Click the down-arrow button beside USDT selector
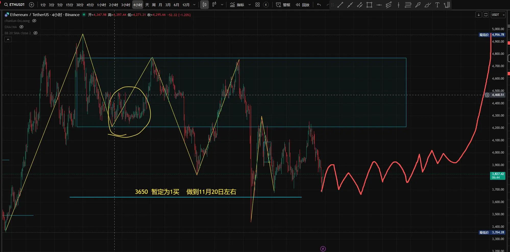 click(479, 15)
